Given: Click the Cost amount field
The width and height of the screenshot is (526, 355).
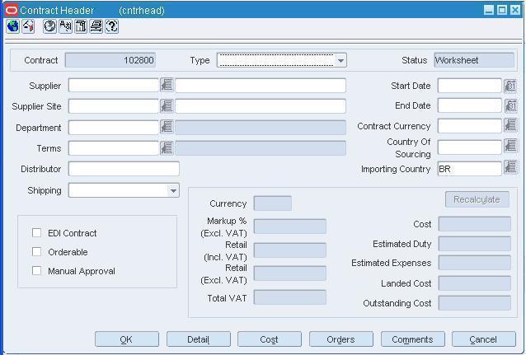Looking at the screenshot, I should pos(475,224).
